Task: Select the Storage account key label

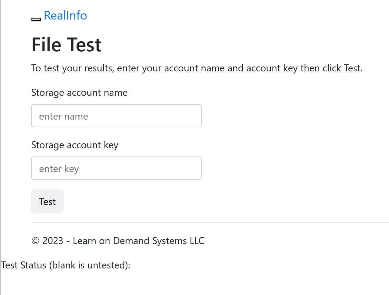Action: click(x=75, y=145)
